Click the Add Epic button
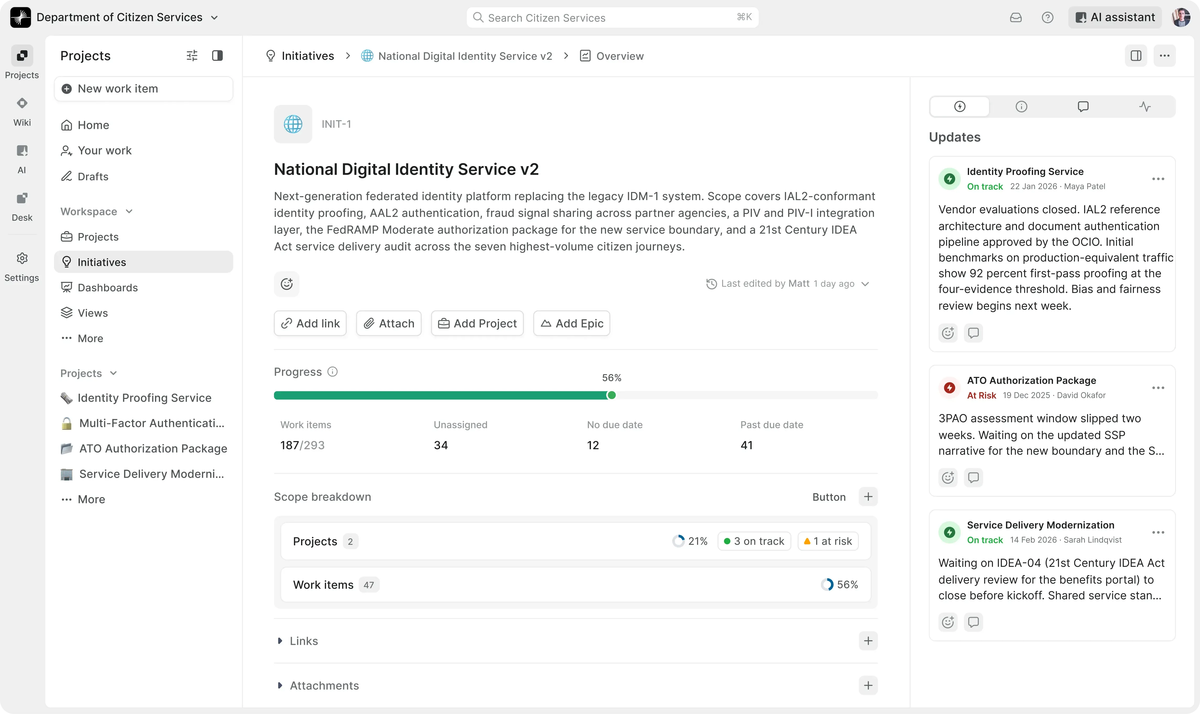 coord(571,323)
